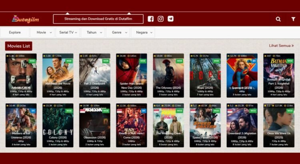Open Matchbox the Movie (2026) thumbnail
Viewport: 300px width, 164px height.
pos(58,76)
